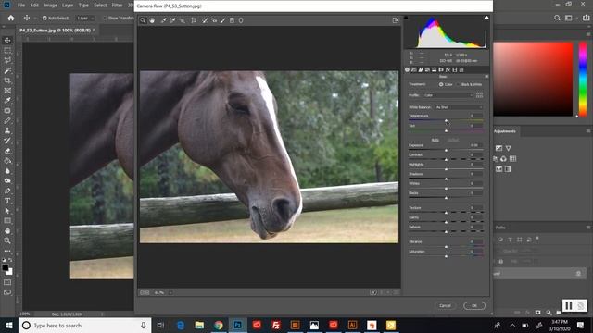
Task: Select the Zoom tool in Camera Raw toolbar
Action: click(143, 20)
